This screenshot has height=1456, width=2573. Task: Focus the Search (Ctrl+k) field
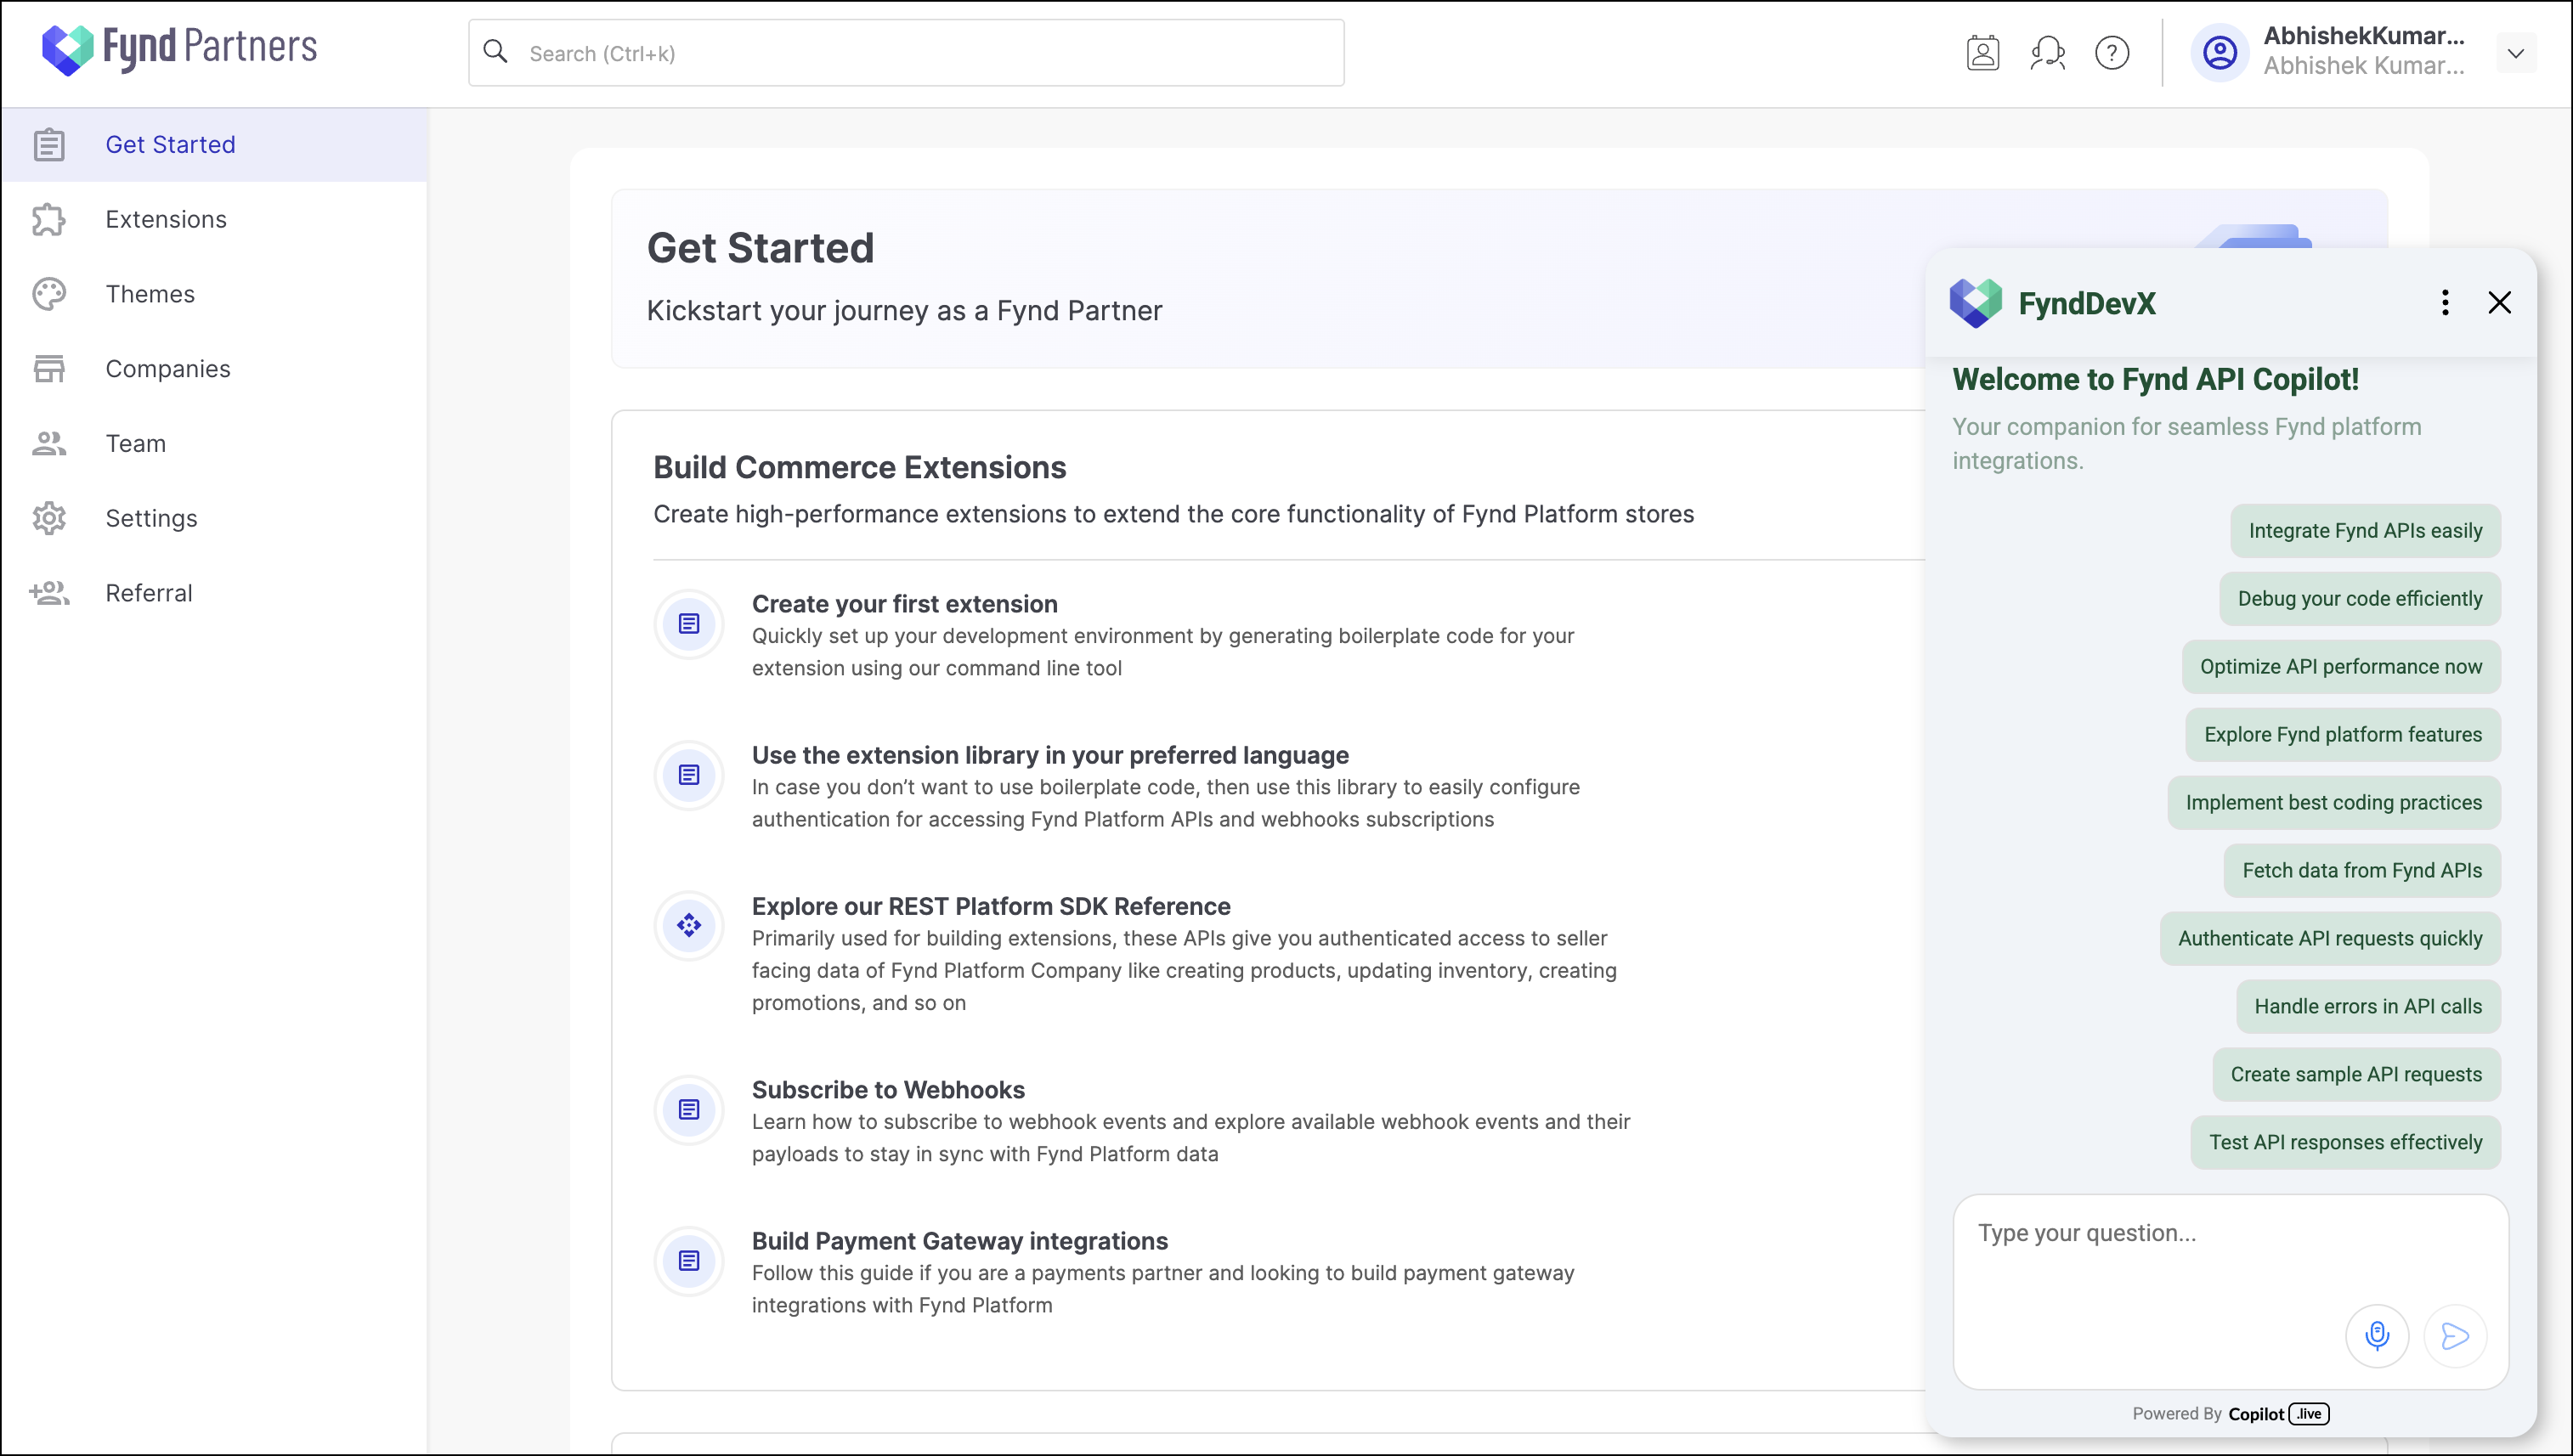906,53
